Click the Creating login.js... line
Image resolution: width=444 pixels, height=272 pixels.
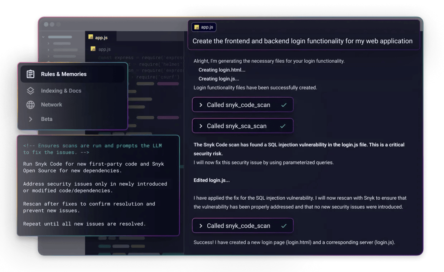[x=219, y=79]
